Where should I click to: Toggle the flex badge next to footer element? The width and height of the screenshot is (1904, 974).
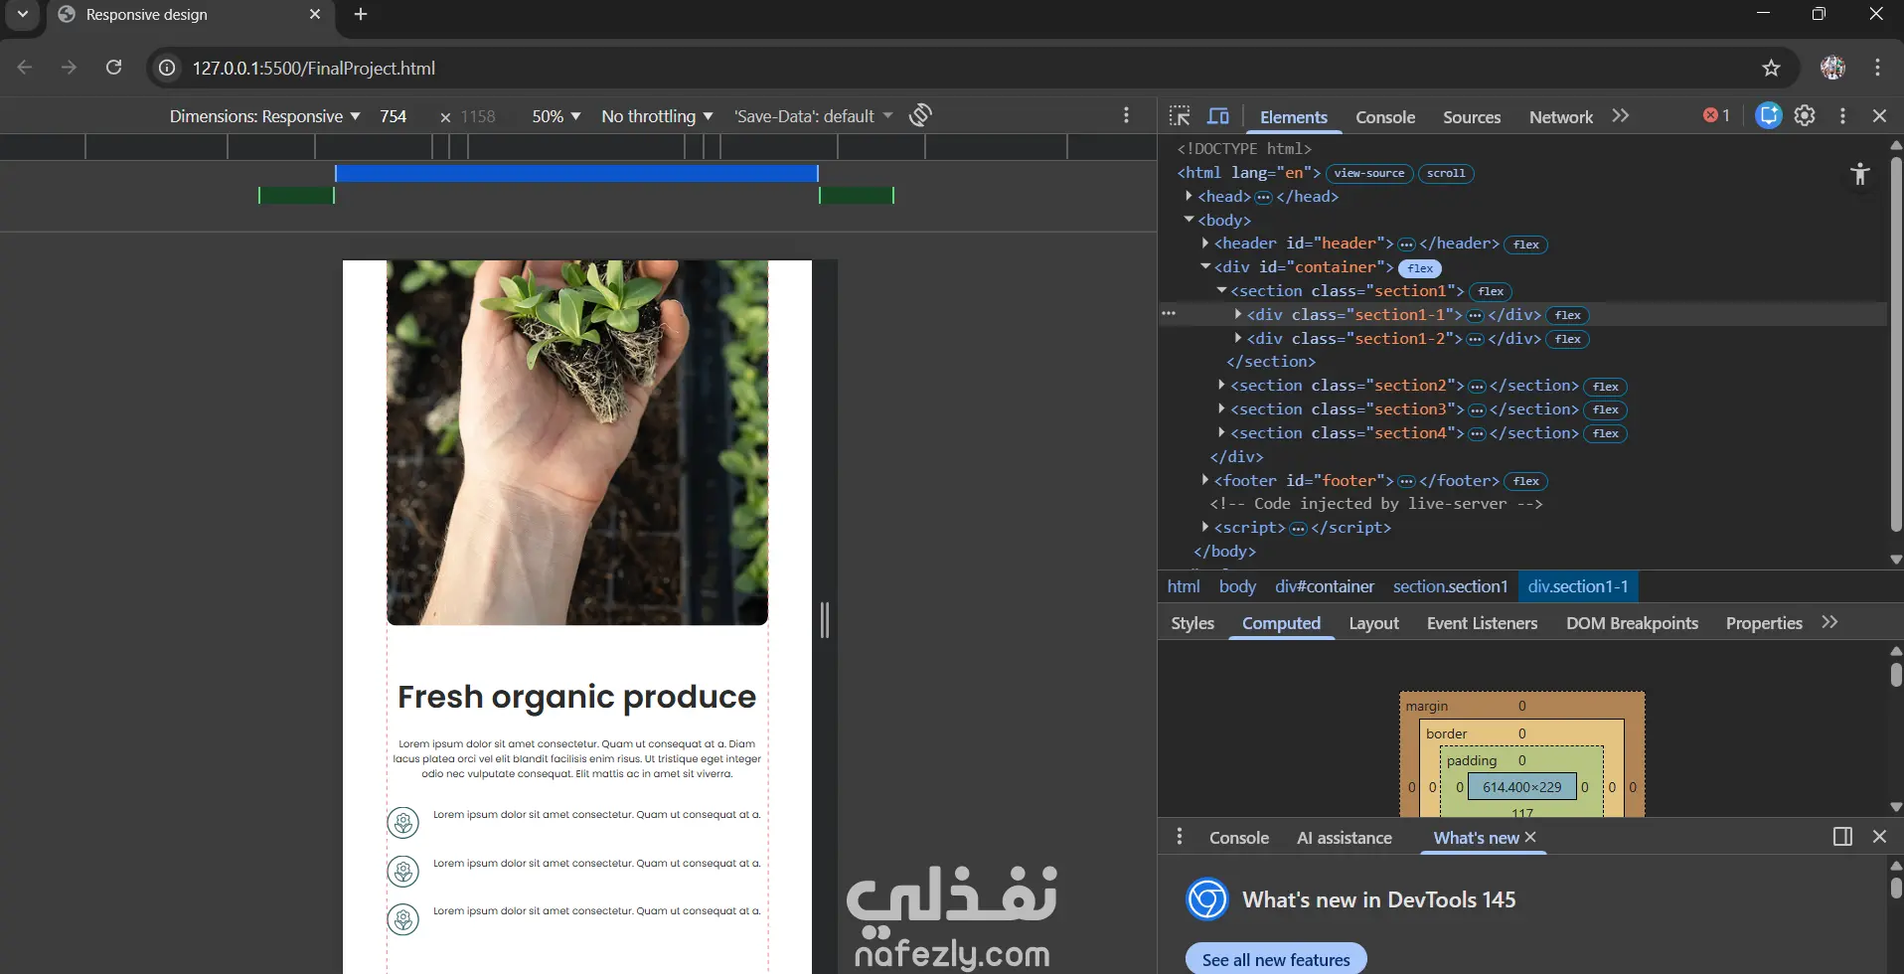pyautogui.click(x=1525, y=482)
